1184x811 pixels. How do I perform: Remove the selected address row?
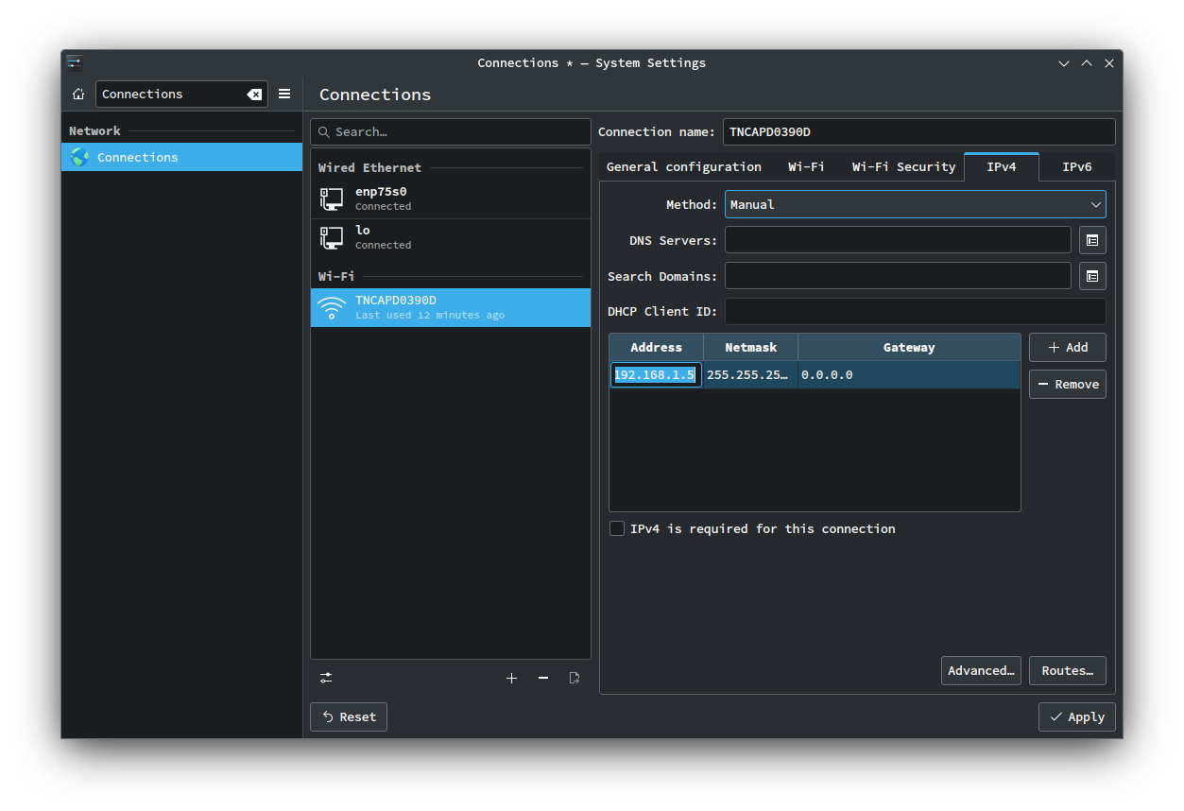(x=1068, y=384)
